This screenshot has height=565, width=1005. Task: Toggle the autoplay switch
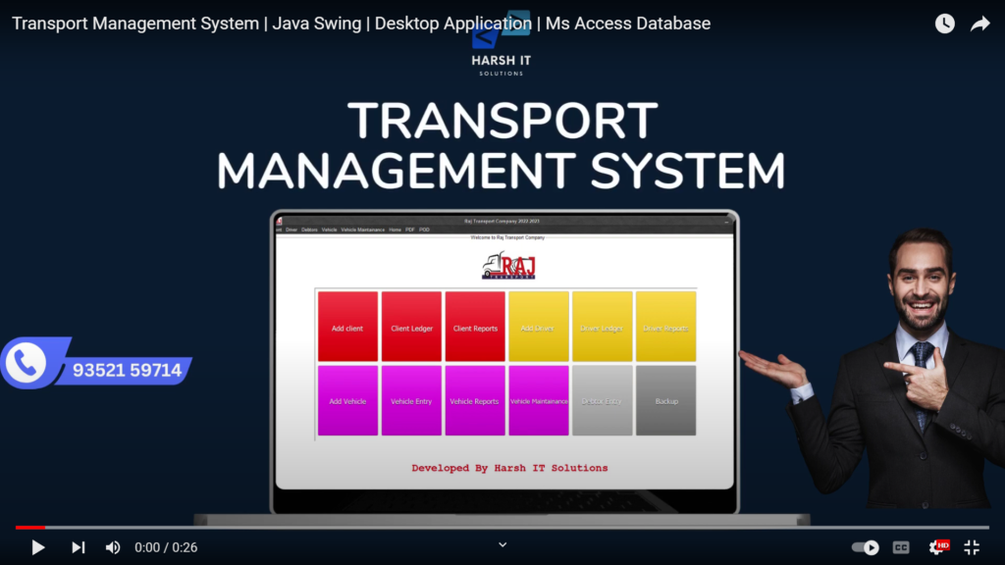pyautogui.click(x=865, y=547)
